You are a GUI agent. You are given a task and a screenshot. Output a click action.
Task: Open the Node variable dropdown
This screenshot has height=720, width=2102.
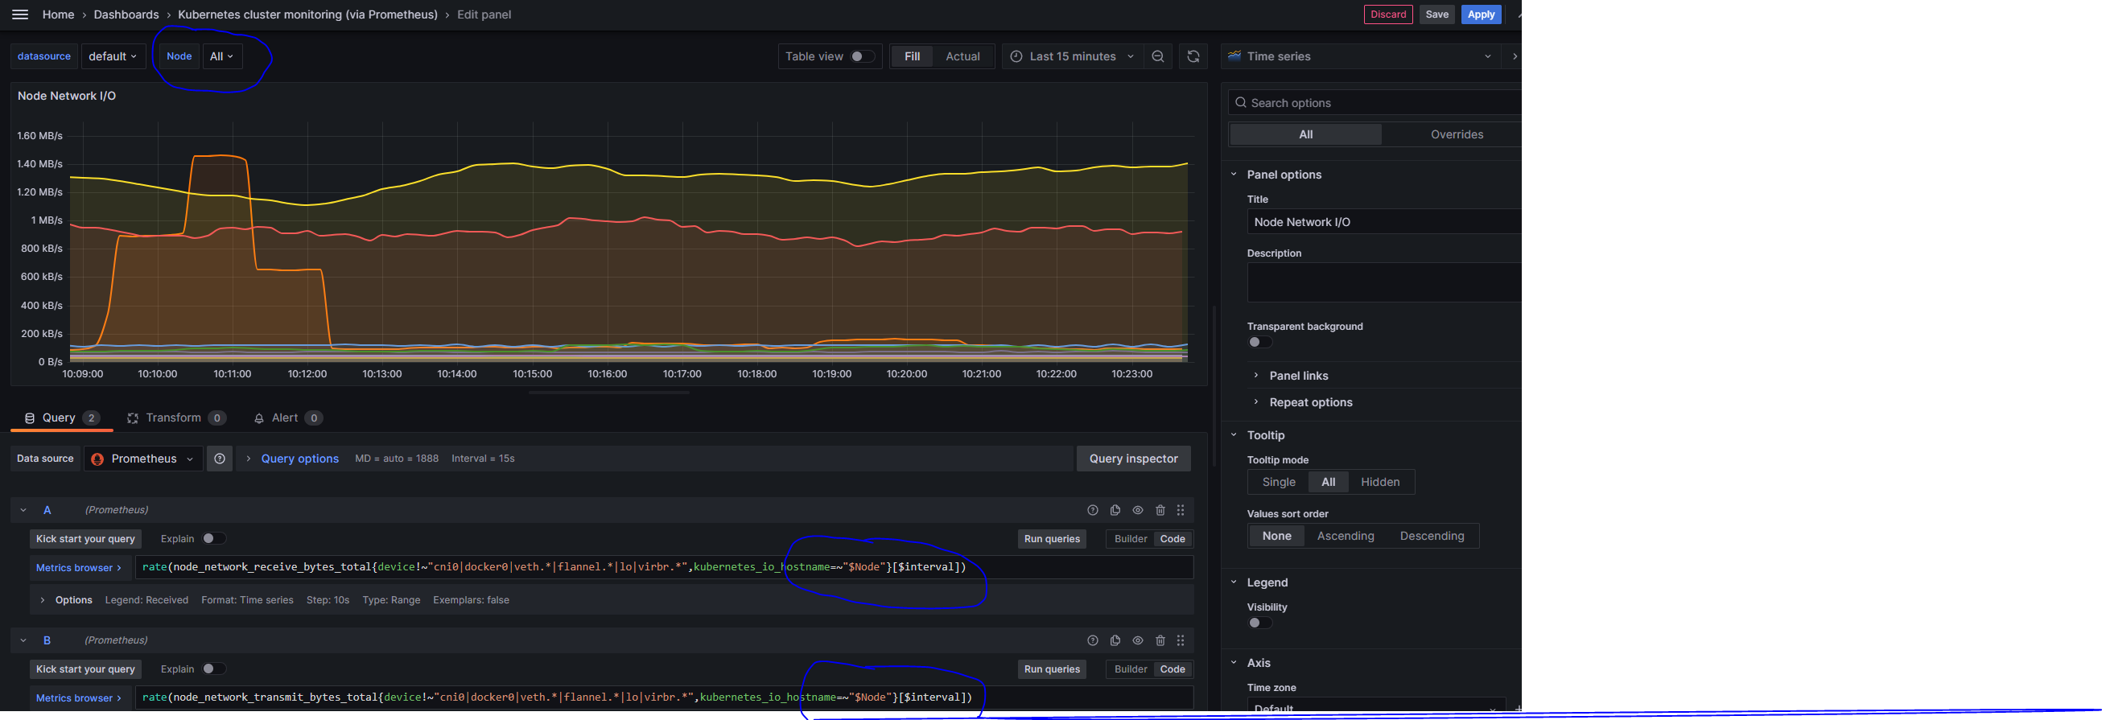pos(222,56)
